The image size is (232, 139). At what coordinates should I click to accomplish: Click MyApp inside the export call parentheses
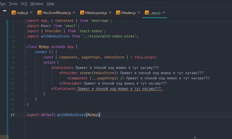coord(93,115)
